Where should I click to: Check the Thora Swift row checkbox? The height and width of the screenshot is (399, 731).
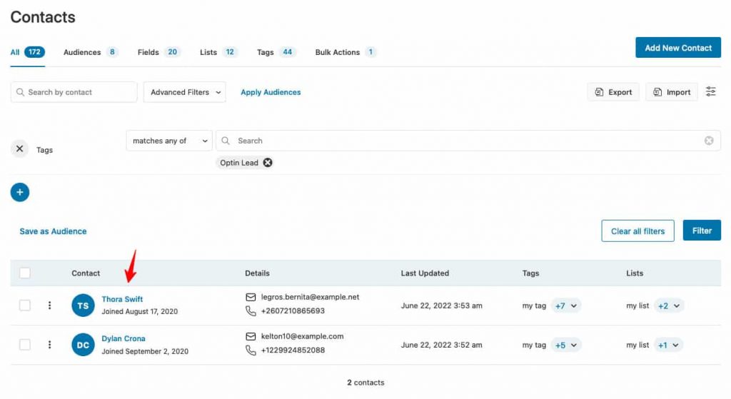[25, 305]
